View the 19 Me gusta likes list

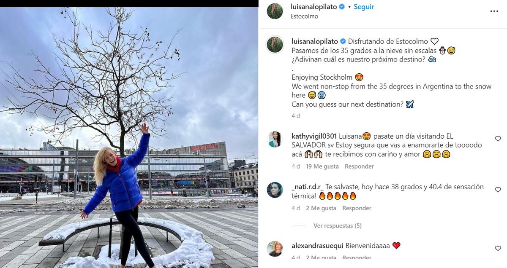(322, 166)
